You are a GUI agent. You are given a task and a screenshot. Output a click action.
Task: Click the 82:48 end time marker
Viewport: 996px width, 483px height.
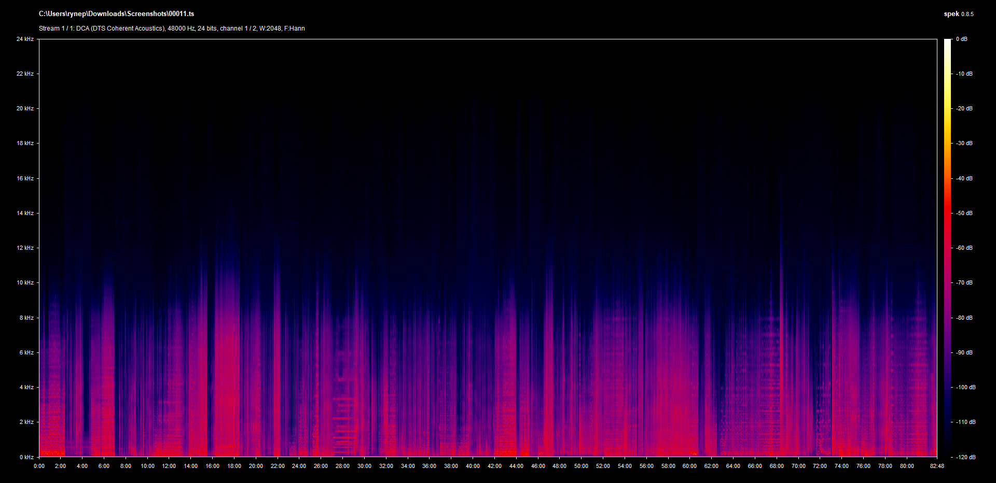937,466
